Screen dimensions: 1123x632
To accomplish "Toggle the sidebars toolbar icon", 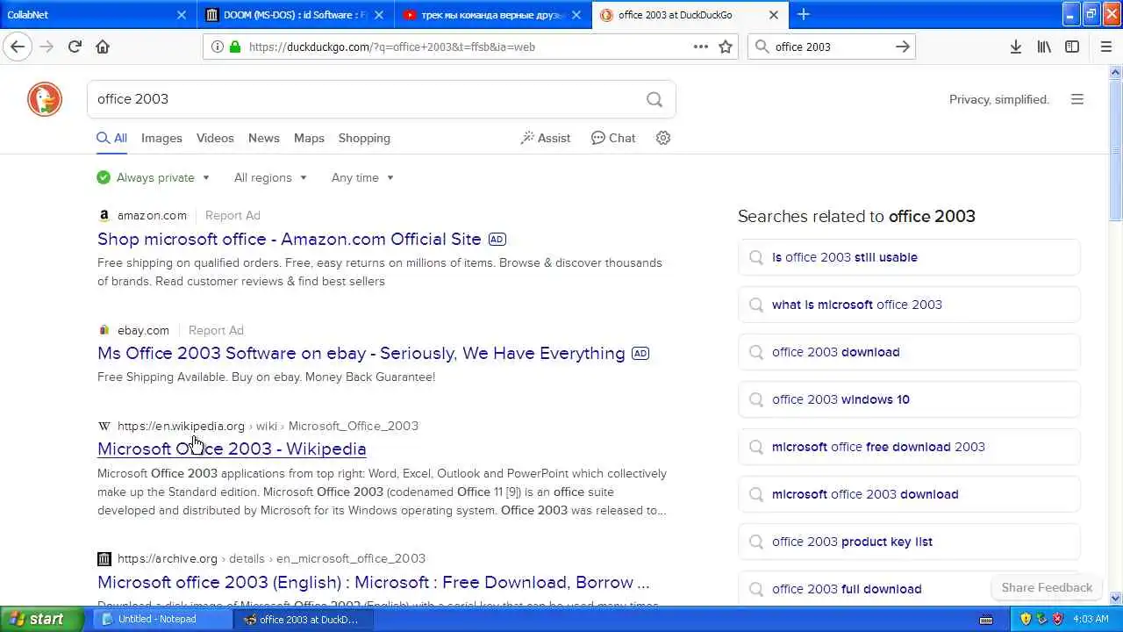I will point(1072,47).
